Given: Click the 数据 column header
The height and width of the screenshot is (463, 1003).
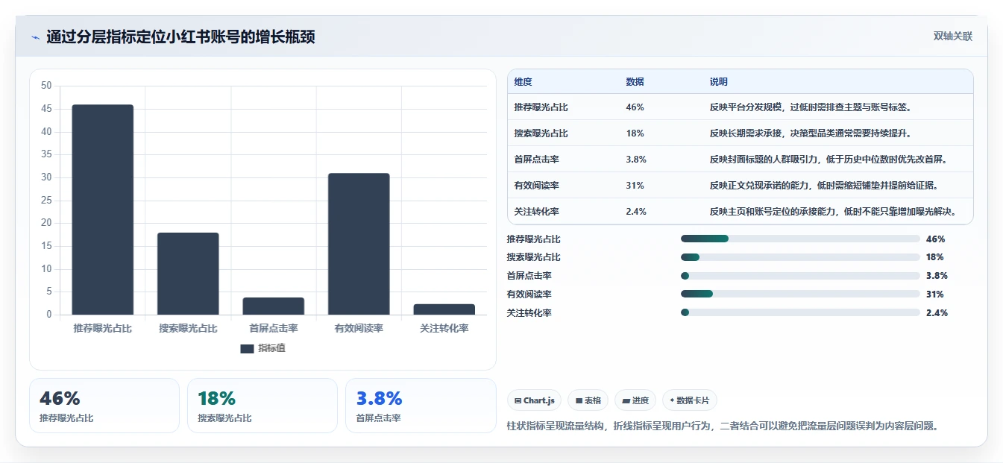Looking at the screenshot, I should (635, 82).
